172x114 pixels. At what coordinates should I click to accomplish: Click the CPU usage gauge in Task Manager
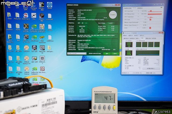129,44
